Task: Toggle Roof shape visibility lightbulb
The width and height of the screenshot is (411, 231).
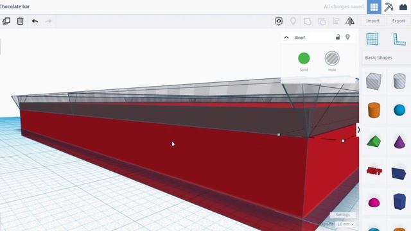Action: click(347, 37)
